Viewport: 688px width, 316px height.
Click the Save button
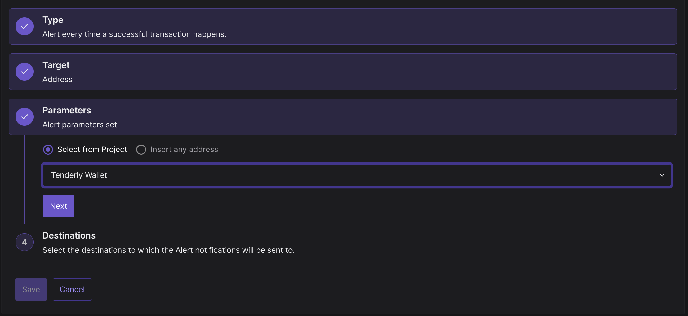[31, 289]
